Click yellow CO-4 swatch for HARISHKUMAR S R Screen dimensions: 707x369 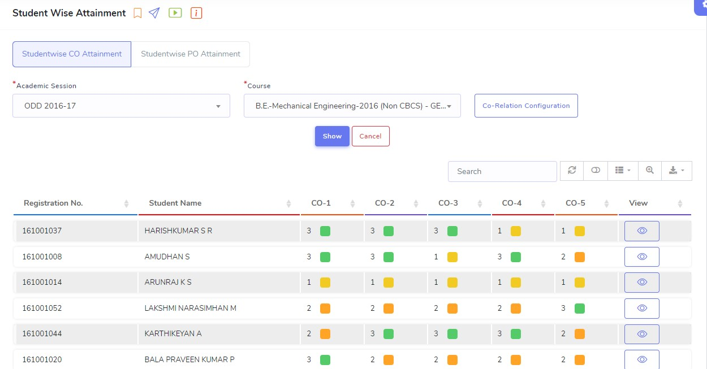(516, 231)
